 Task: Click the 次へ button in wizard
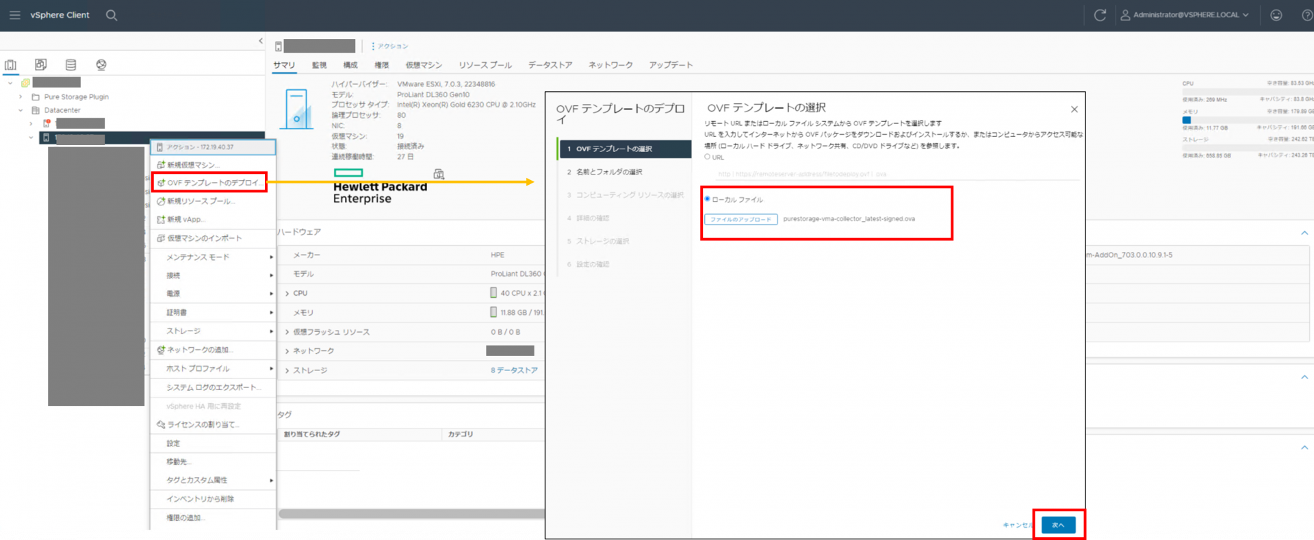(1058, 525)
